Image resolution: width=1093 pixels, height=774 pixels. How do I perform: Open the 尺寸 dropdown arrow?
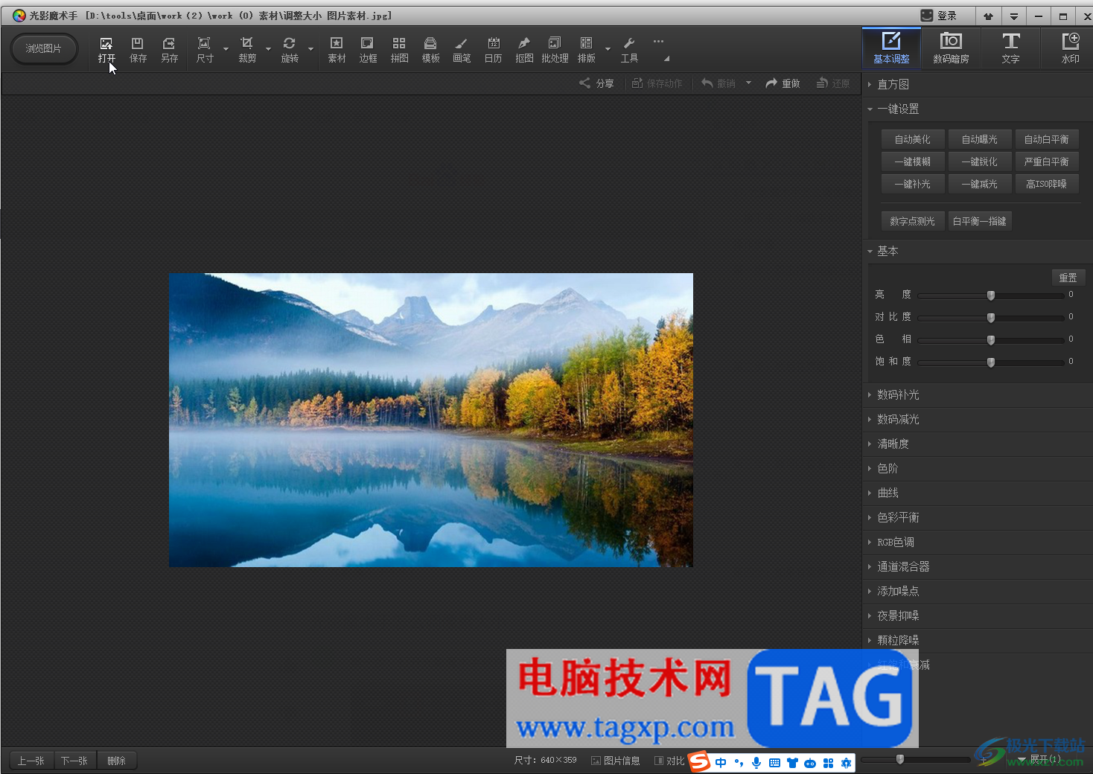pos(226,50)
